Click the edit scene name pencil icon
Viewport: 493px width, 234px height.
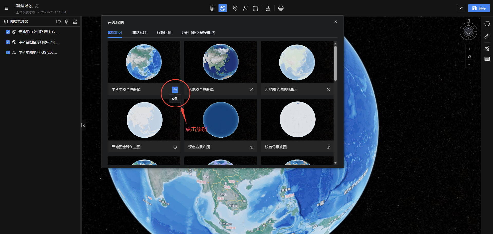click(x=37, y=6)
